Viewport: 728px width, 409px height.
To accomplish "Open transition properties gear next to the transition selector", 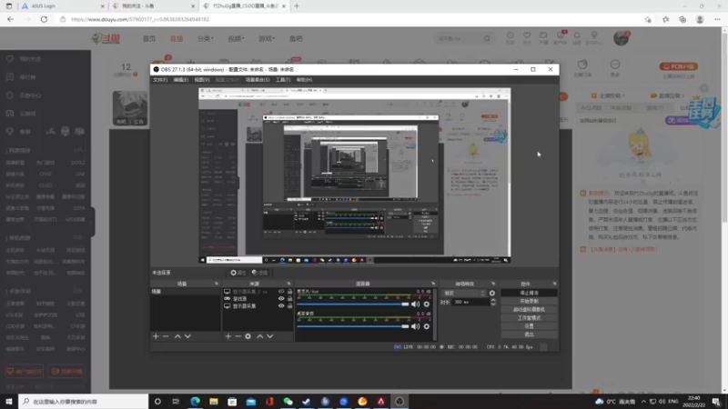I will tap(492, 293).
